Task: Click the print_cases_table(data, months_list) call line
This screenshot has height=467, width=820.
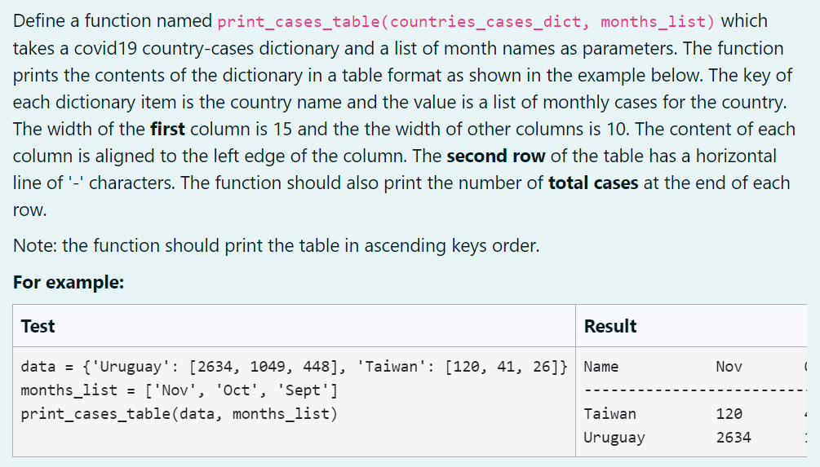Action: coord(180,414)
